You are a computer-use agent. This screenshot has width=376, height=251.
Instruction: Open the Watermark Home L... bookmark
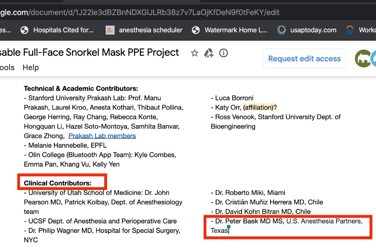tap(230, 30)
